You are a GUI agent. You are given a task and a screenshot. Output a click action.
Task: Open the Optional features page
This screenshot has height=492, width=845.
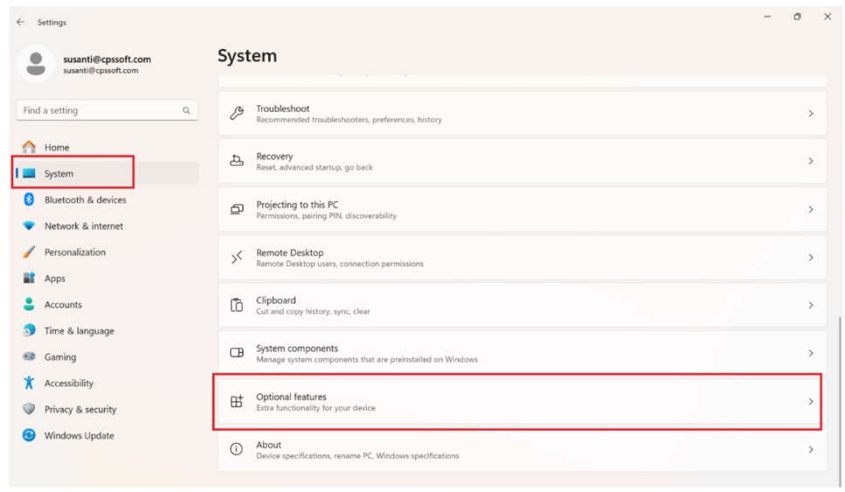point(522,401)
